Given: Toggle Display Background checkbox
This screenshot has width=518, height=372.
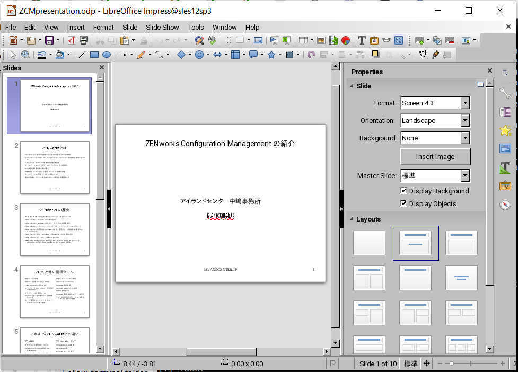Looking at the screenshot, I should point(403,190).
